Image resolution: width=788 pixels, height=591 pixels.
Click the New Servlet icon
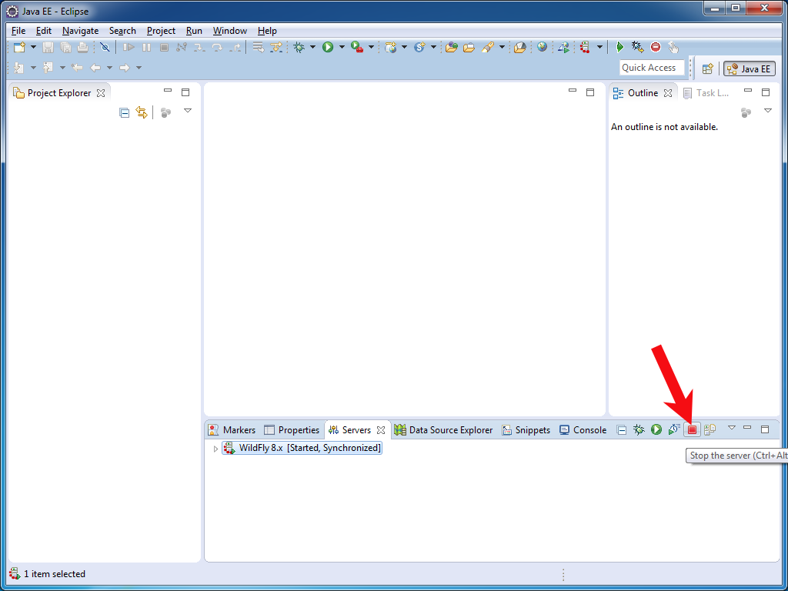[x=419, y=47]
